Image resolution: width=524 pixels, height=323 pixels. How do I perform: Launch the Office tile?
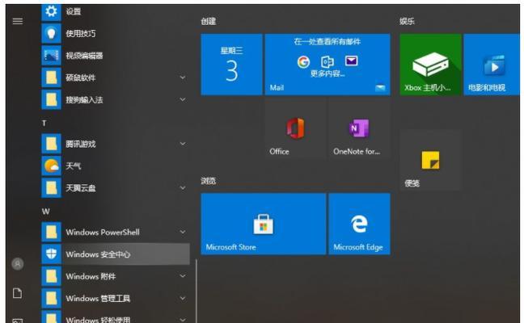click(x=295, y=129)
